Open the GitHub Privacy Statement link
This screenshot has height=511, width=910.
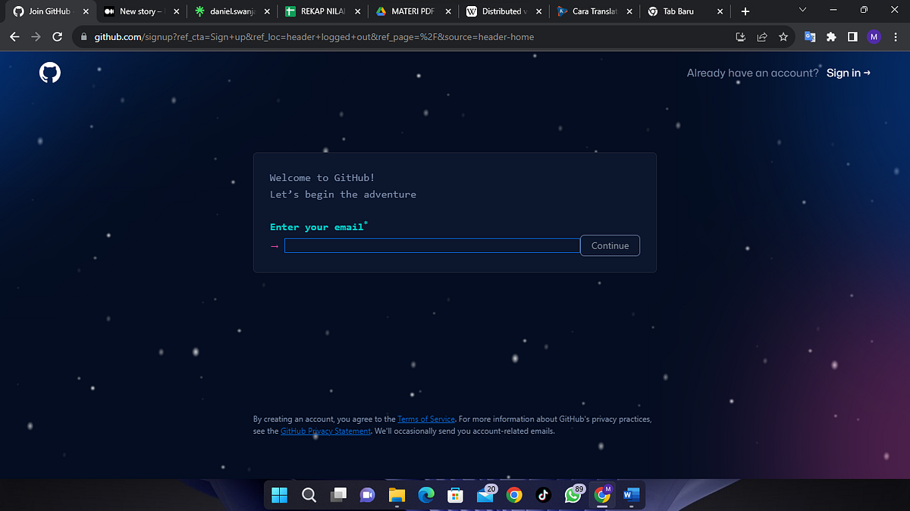point(325,431)
